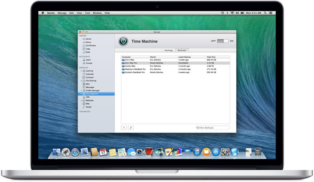Open the Xcode service
Viewport: 314px width, 182px height.
(x=87, y=107)
